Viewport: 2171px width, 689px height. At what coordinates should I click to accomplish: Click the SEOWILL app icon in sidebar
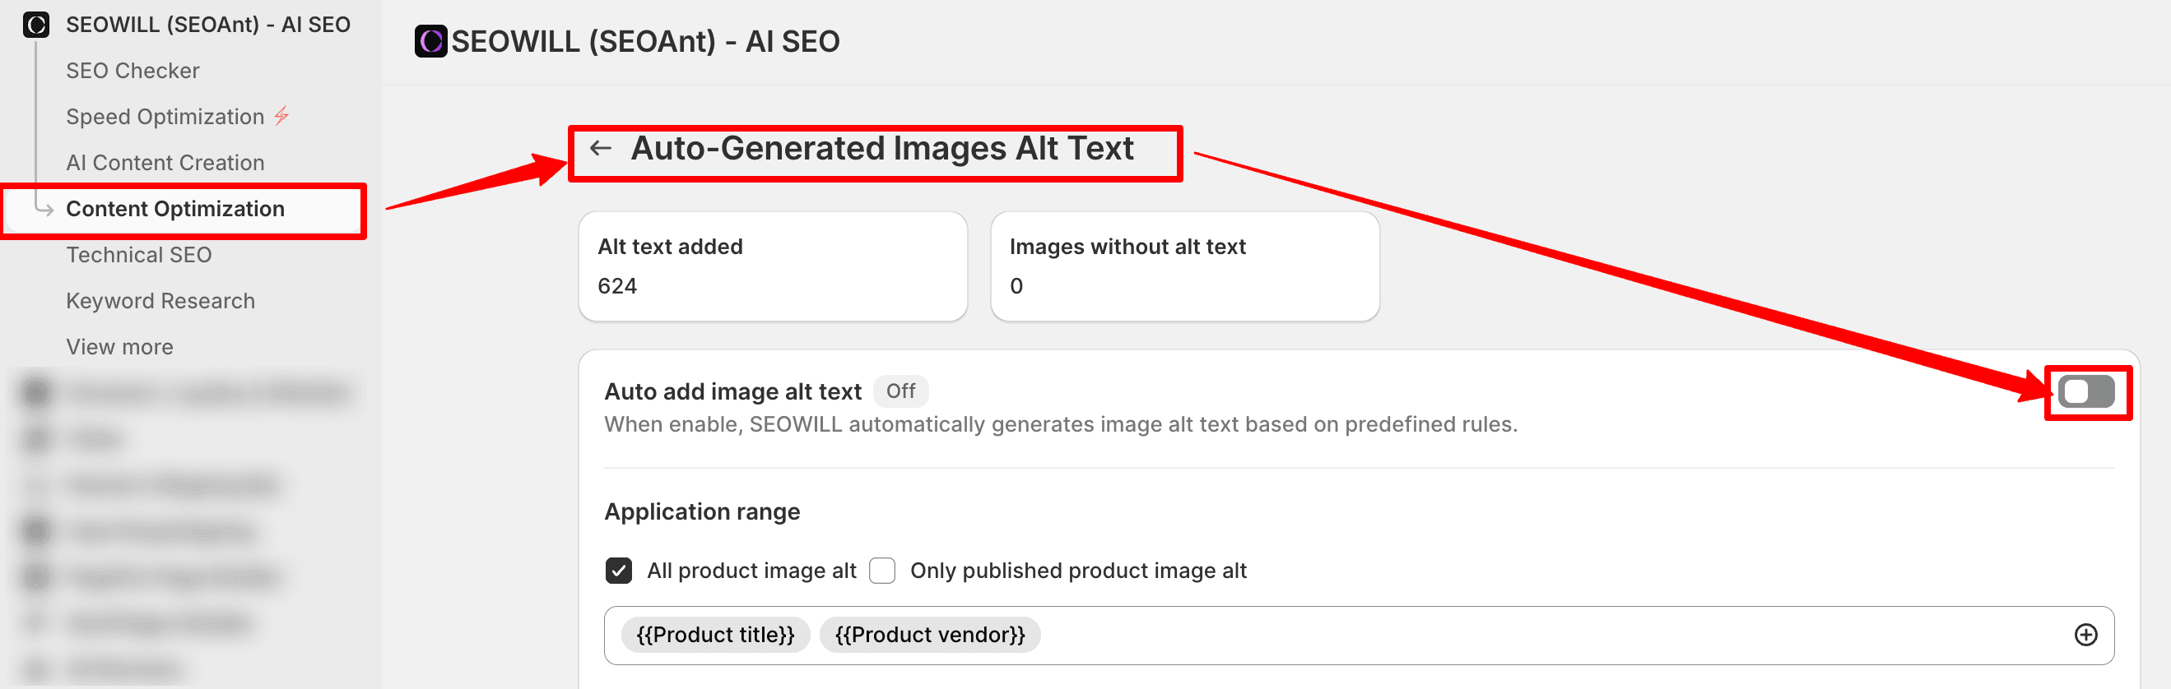35,25
